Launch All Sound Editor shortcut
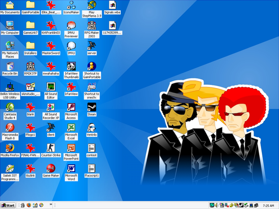The image size is (279, 209). click(51, 87)
